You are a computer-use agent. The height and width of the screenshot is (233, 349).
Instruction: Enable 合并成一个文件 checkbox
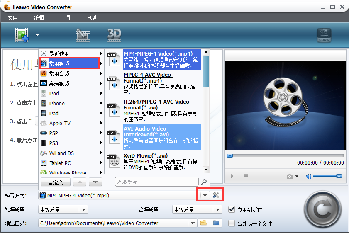(x=232, y=223)
